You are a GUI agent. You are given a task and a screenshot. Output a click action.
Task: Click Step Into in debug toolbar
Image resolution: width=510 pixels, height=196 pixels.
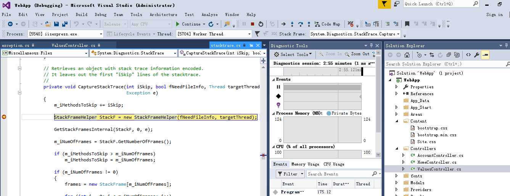point(292,24)
